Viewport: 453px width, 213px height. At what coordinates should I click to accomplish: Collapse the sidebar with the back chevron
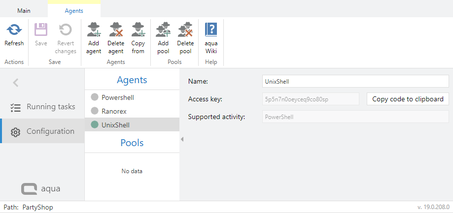(x=16, y=83)
